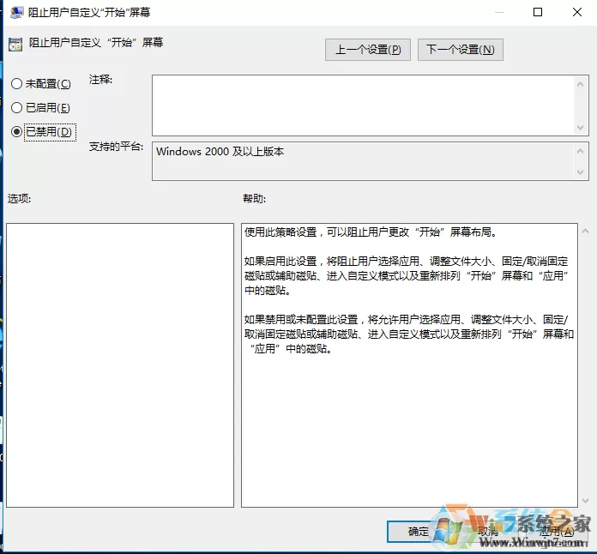Click inside the 注释 comment text box

click(364, 105)
